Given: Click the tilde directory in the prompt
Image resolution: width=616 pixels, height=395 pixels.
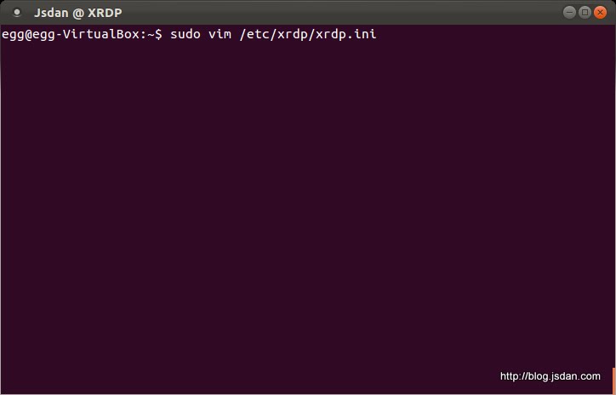Looking at the screenshot, I should [148, 34].
